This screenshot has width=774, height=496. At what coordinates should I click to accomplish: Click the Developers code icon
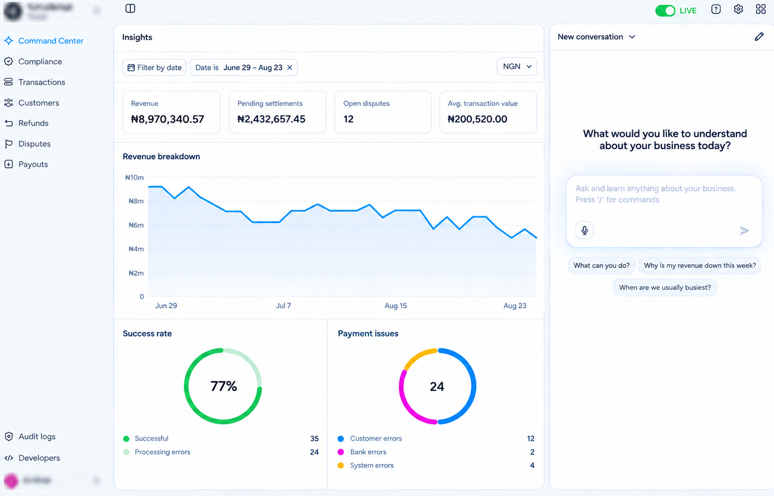8,458
